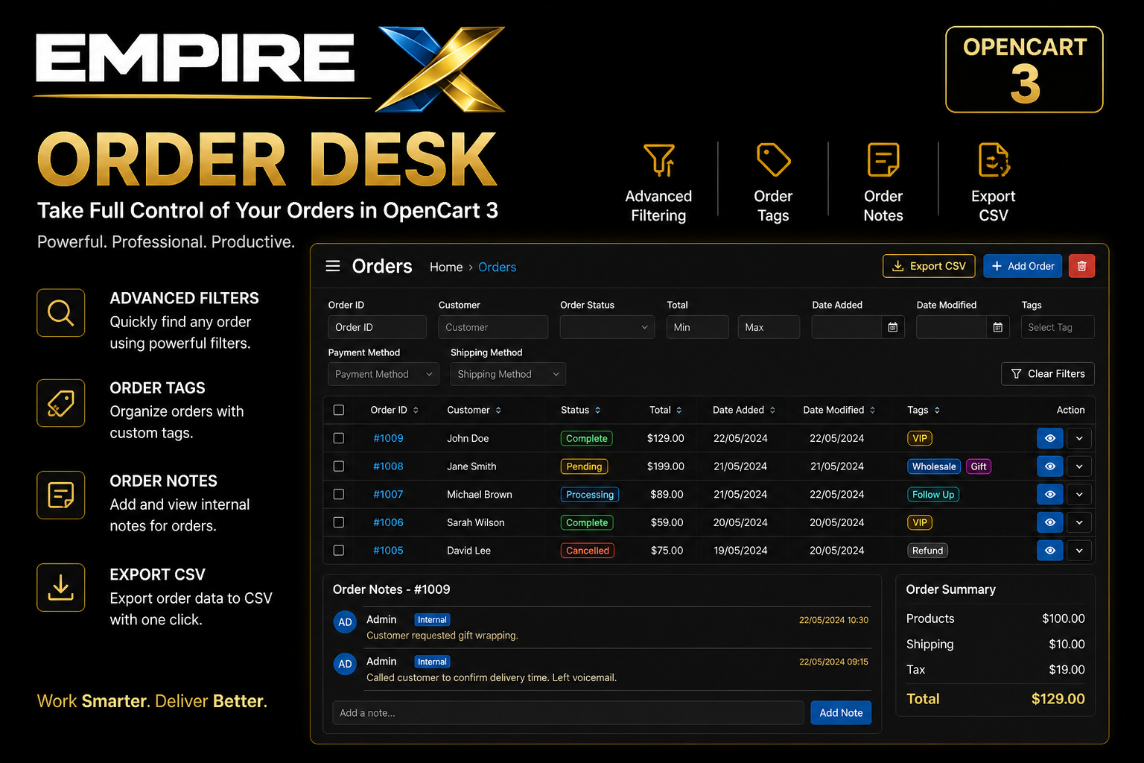The height and width of the screenshot is (763, 1144).
Task: View order #1008 with the eye button
Action: pyautogui.click(x=1050, y=466)
